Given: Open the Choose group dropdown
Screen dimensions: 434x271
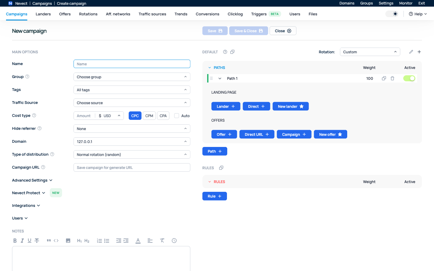Looking at the screenshot, I should click(132, 77).
